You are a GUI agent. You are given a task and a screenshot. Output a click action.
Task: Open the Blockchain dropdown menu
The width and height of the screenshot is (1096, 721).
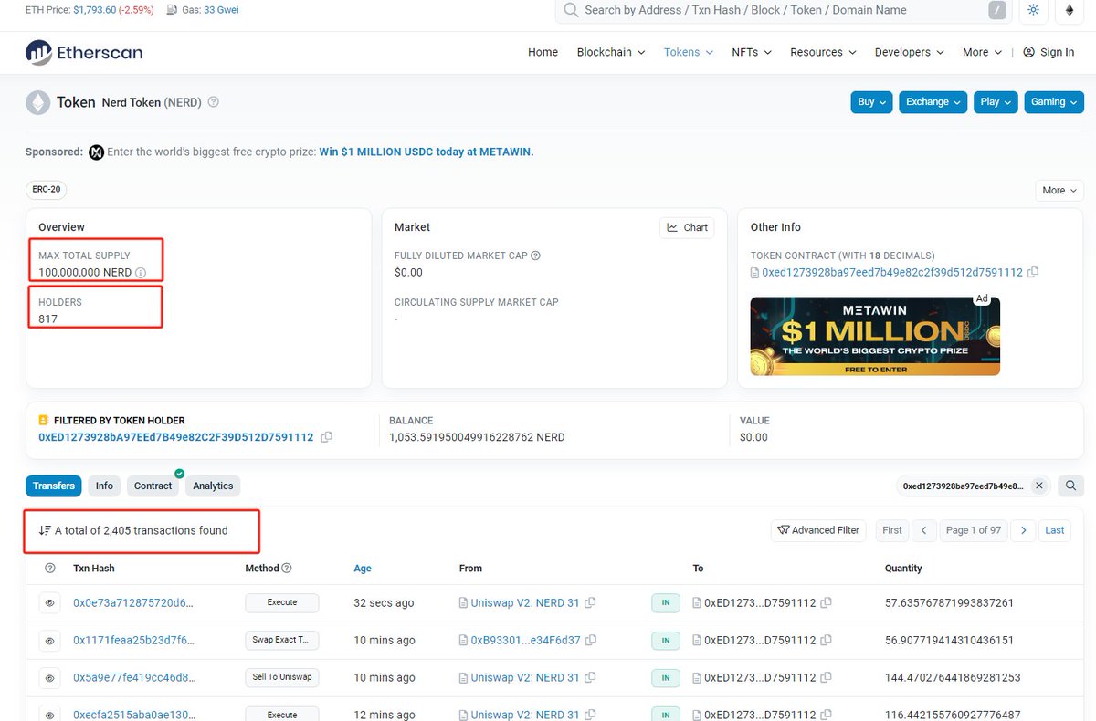pos(611,52)
